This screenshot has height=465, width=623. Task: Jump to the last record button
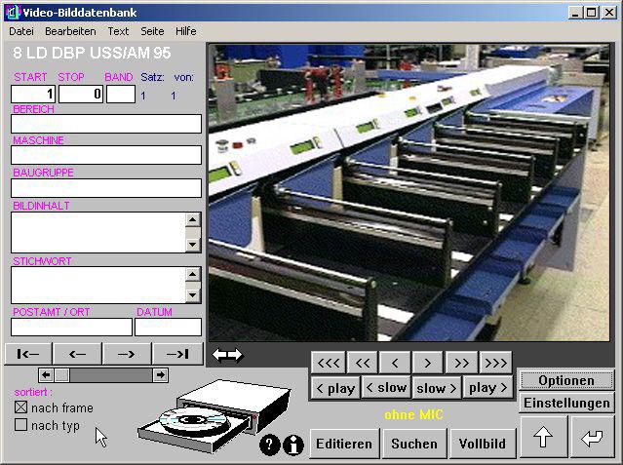[177, 354]
